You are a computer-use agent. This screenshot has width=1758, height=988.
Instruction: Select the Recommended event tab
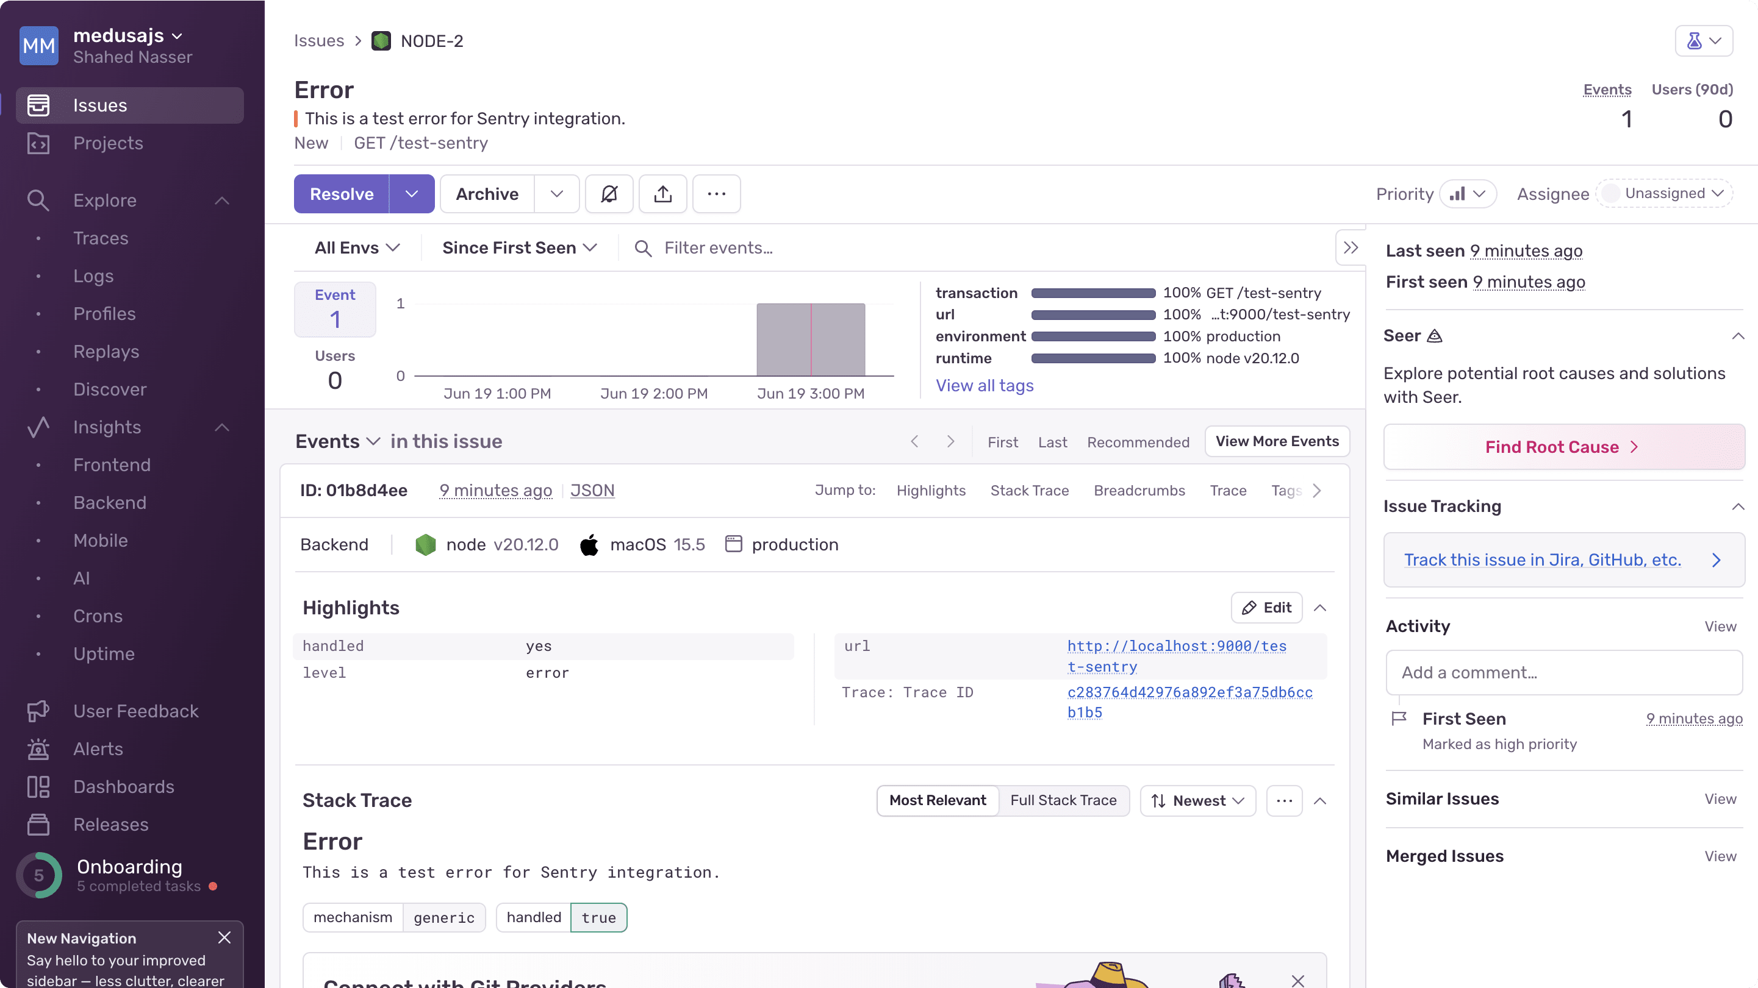[1138, 442]
